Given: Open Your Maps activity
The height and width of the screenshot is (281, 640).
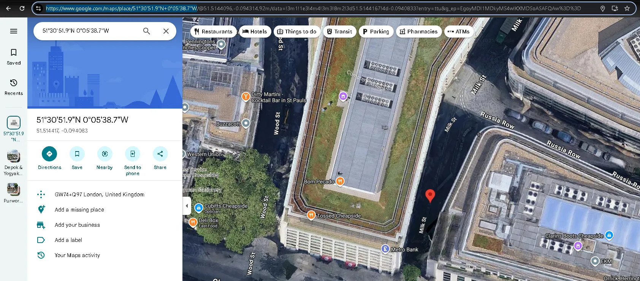Looking at the screenshot, I should [77, 255].
